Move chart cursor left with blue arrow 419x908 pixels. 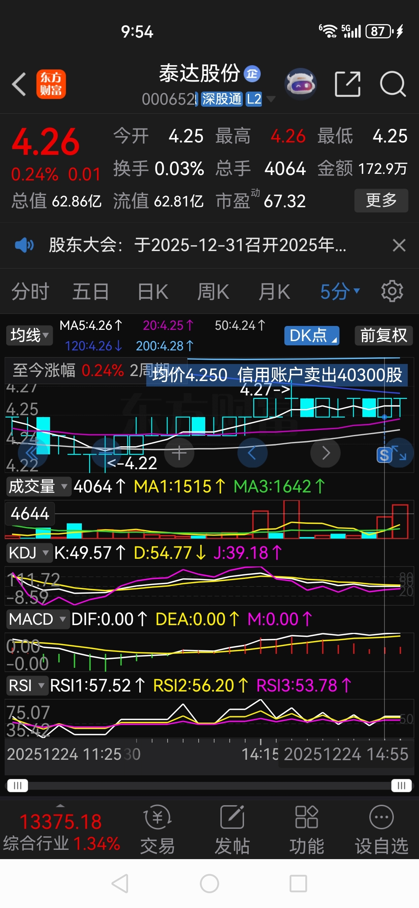point(252,452)
